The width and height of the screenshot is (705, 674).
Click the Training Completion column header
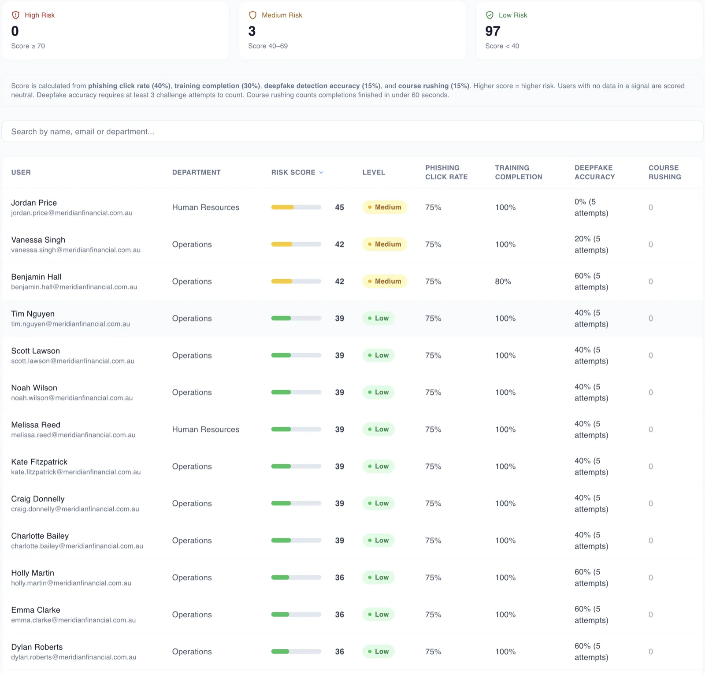point(519,172)
